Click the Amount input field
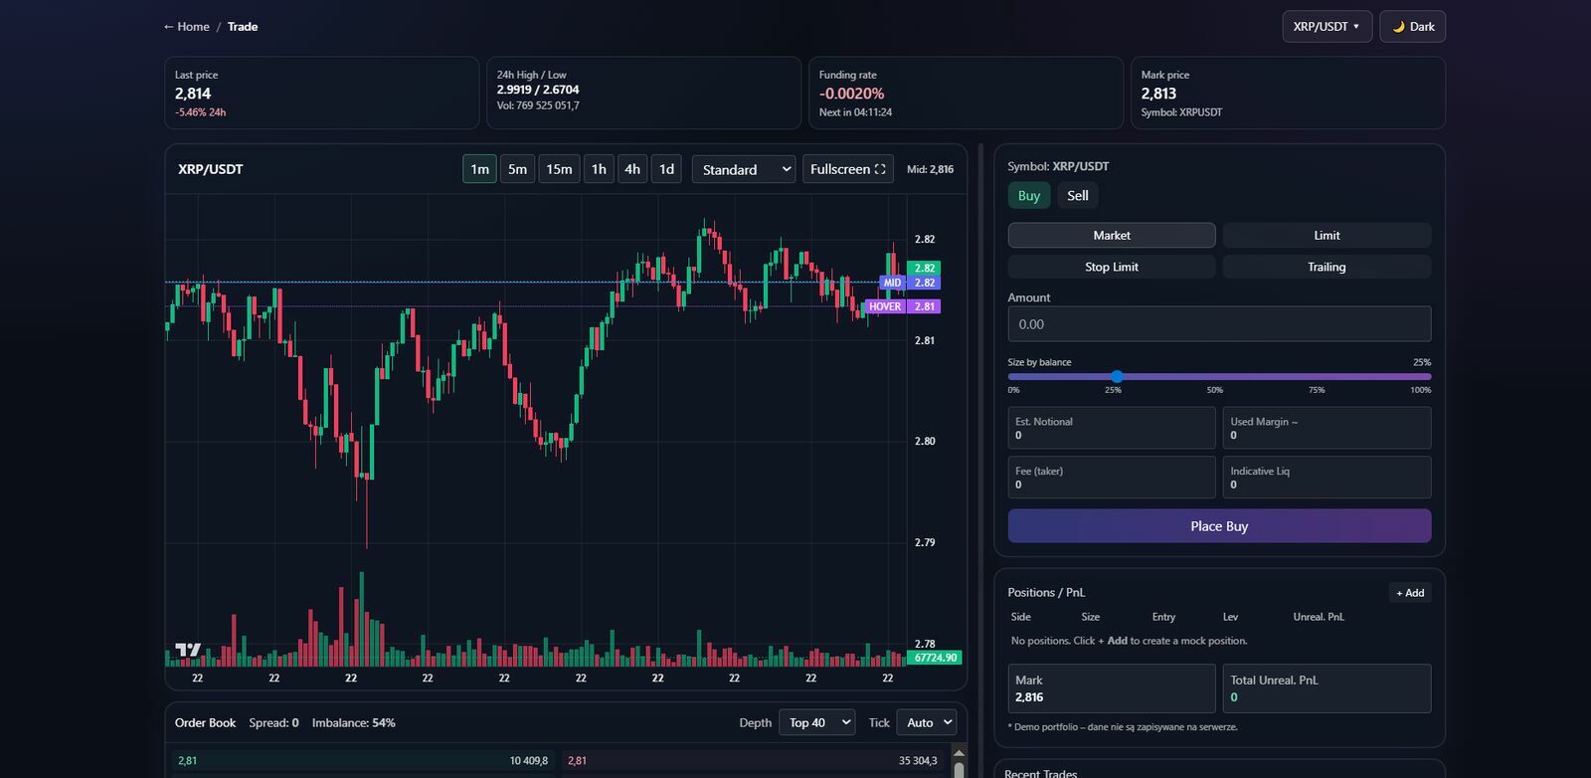1591x778 pixels. click(x=1218, y=324)
